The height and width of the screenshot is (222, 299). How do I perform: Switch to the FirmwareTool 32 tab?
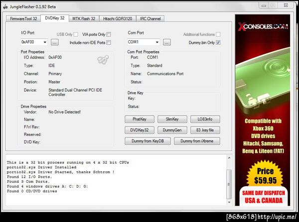click(23, 18)
